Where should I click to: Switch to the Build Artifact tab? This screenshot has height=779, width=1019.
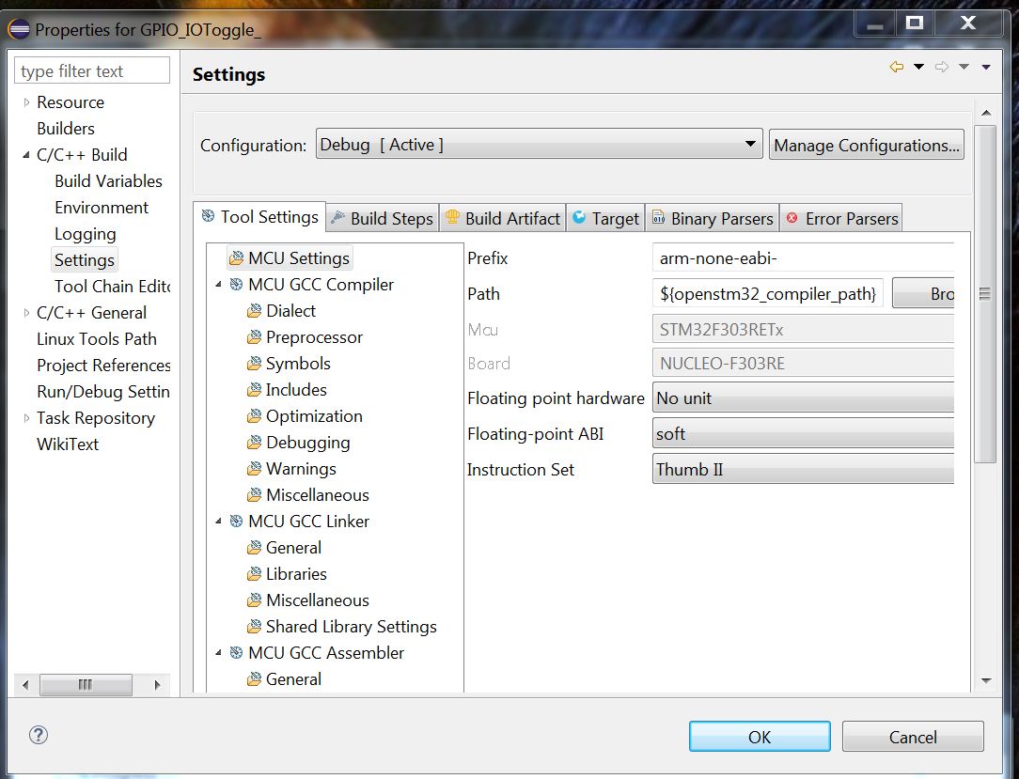click(503, 218)
